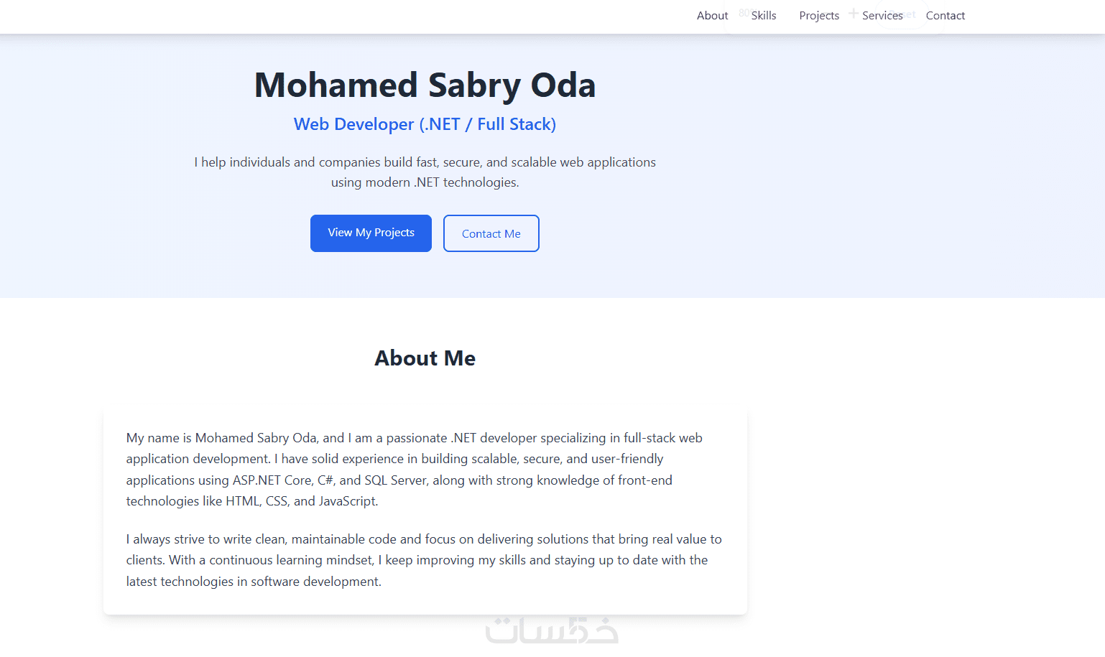Go to the Skills navigation link
Viewport: 1105px width, 657px height.
tap(764, 16)
